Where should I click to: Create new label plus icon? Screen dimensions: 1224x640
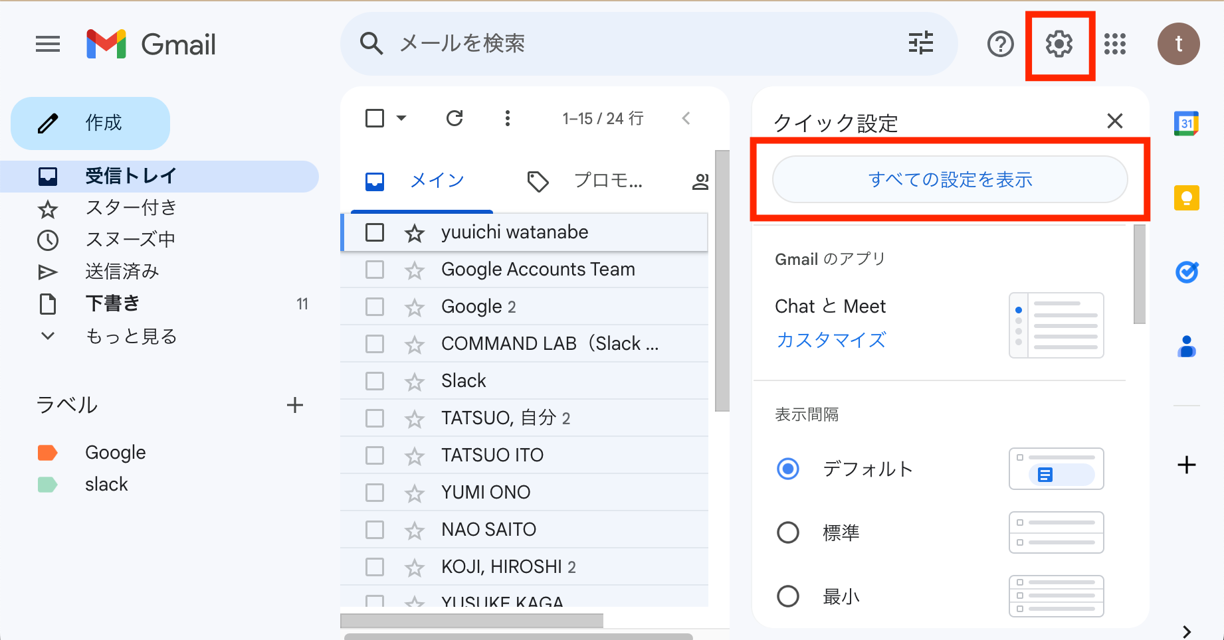[x=295, y=405]
